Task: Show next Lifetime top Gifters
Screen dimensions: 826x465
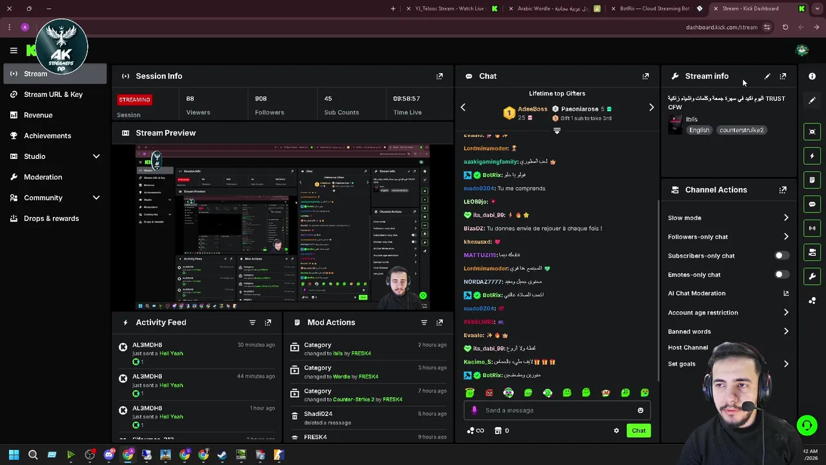Action: [x=651, y=107]
